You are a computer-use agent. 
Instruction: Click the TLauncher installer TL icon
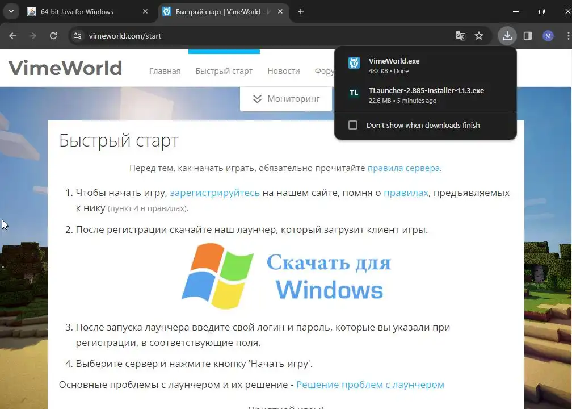tap(354, 93)
